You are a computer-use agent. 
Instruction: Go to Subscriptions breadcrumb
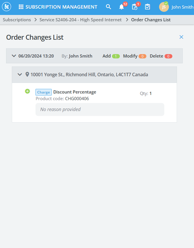(x=17, y=20)
